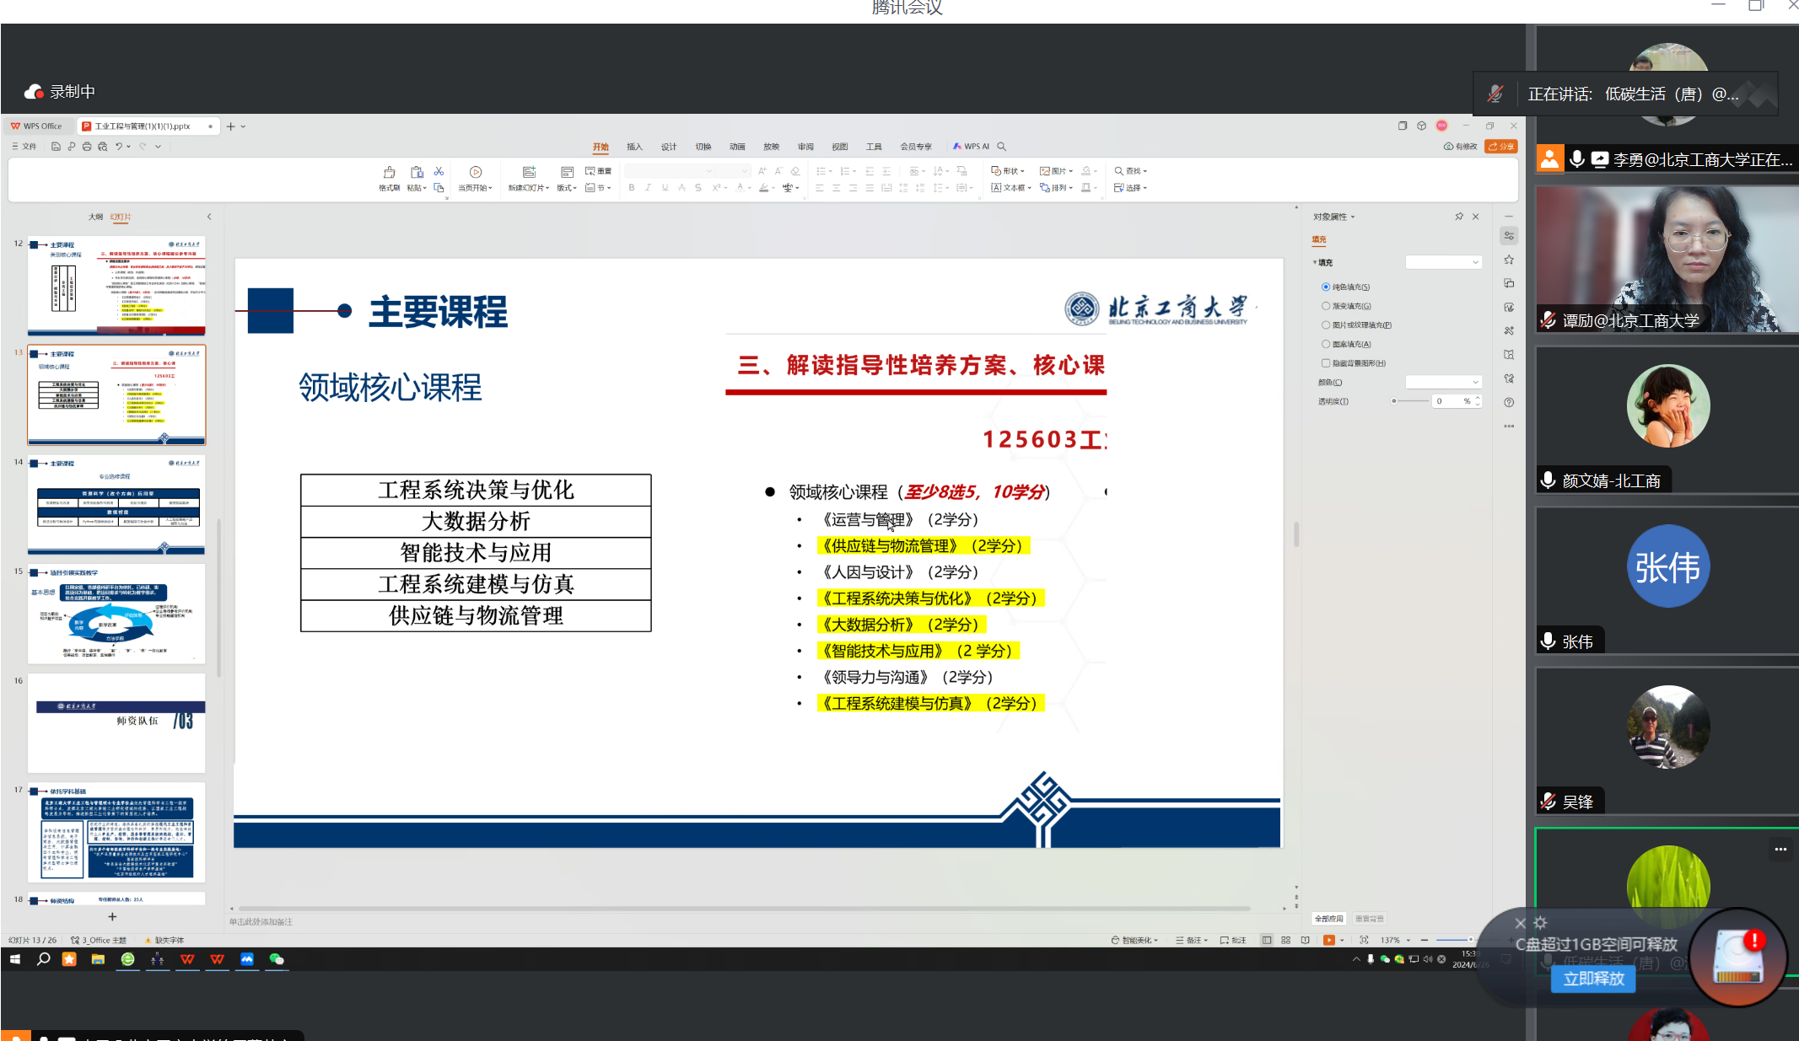Open the 动画 ribbon tab
Screen dimensions: 1799x1041
[x=737, y=147]
